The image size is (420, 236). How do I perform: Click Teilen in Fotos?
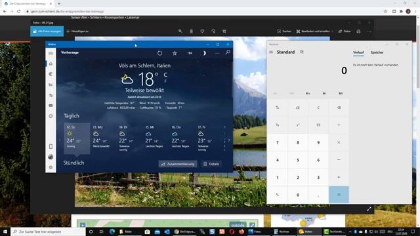[x=345, y=31]
